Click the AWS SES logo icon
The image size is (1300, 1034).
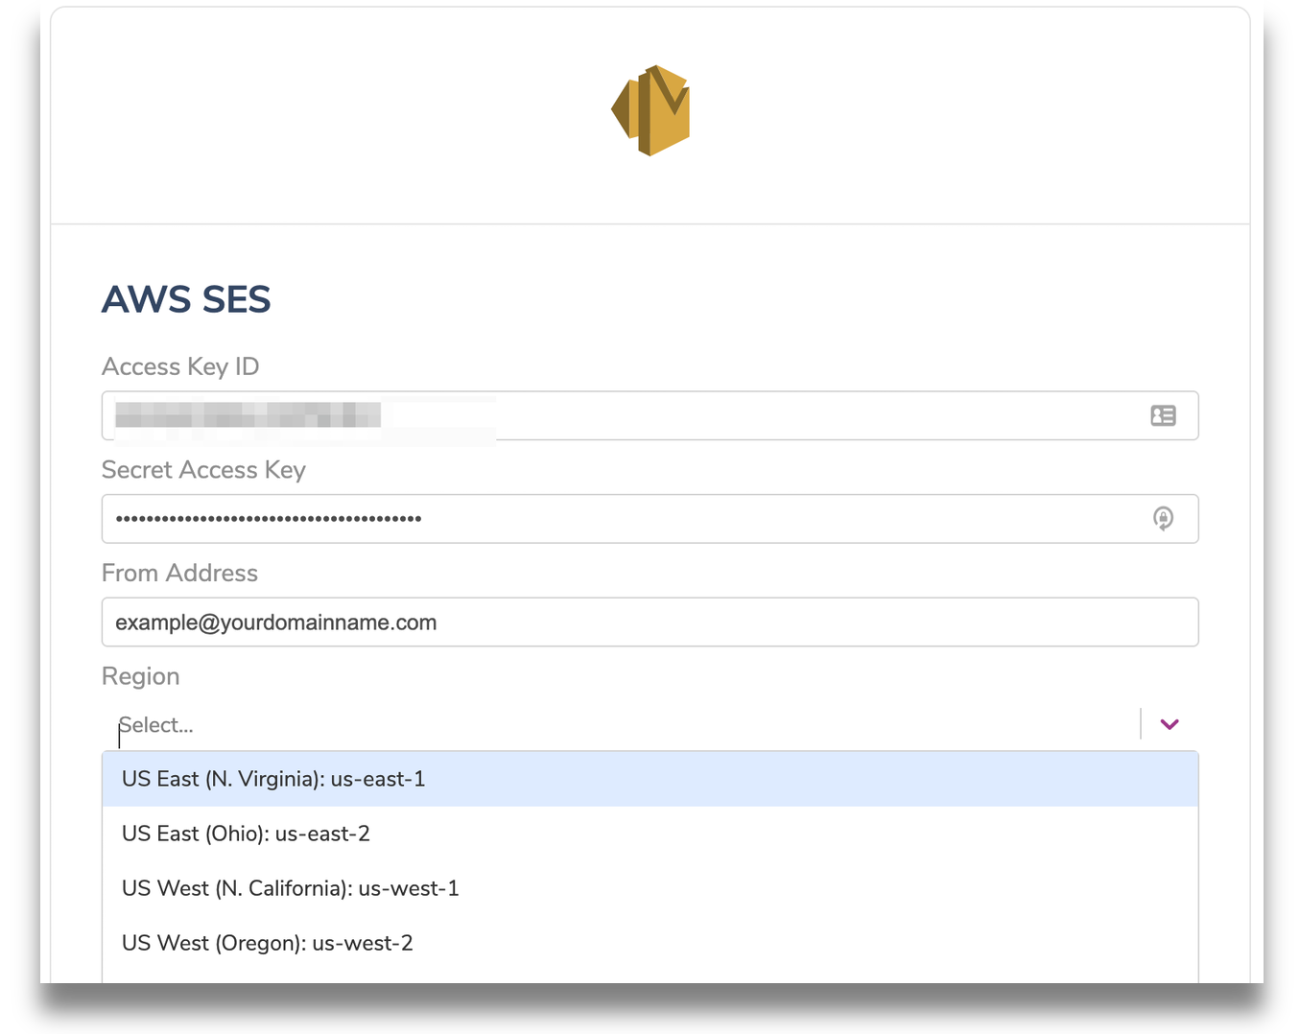[650, 110]
